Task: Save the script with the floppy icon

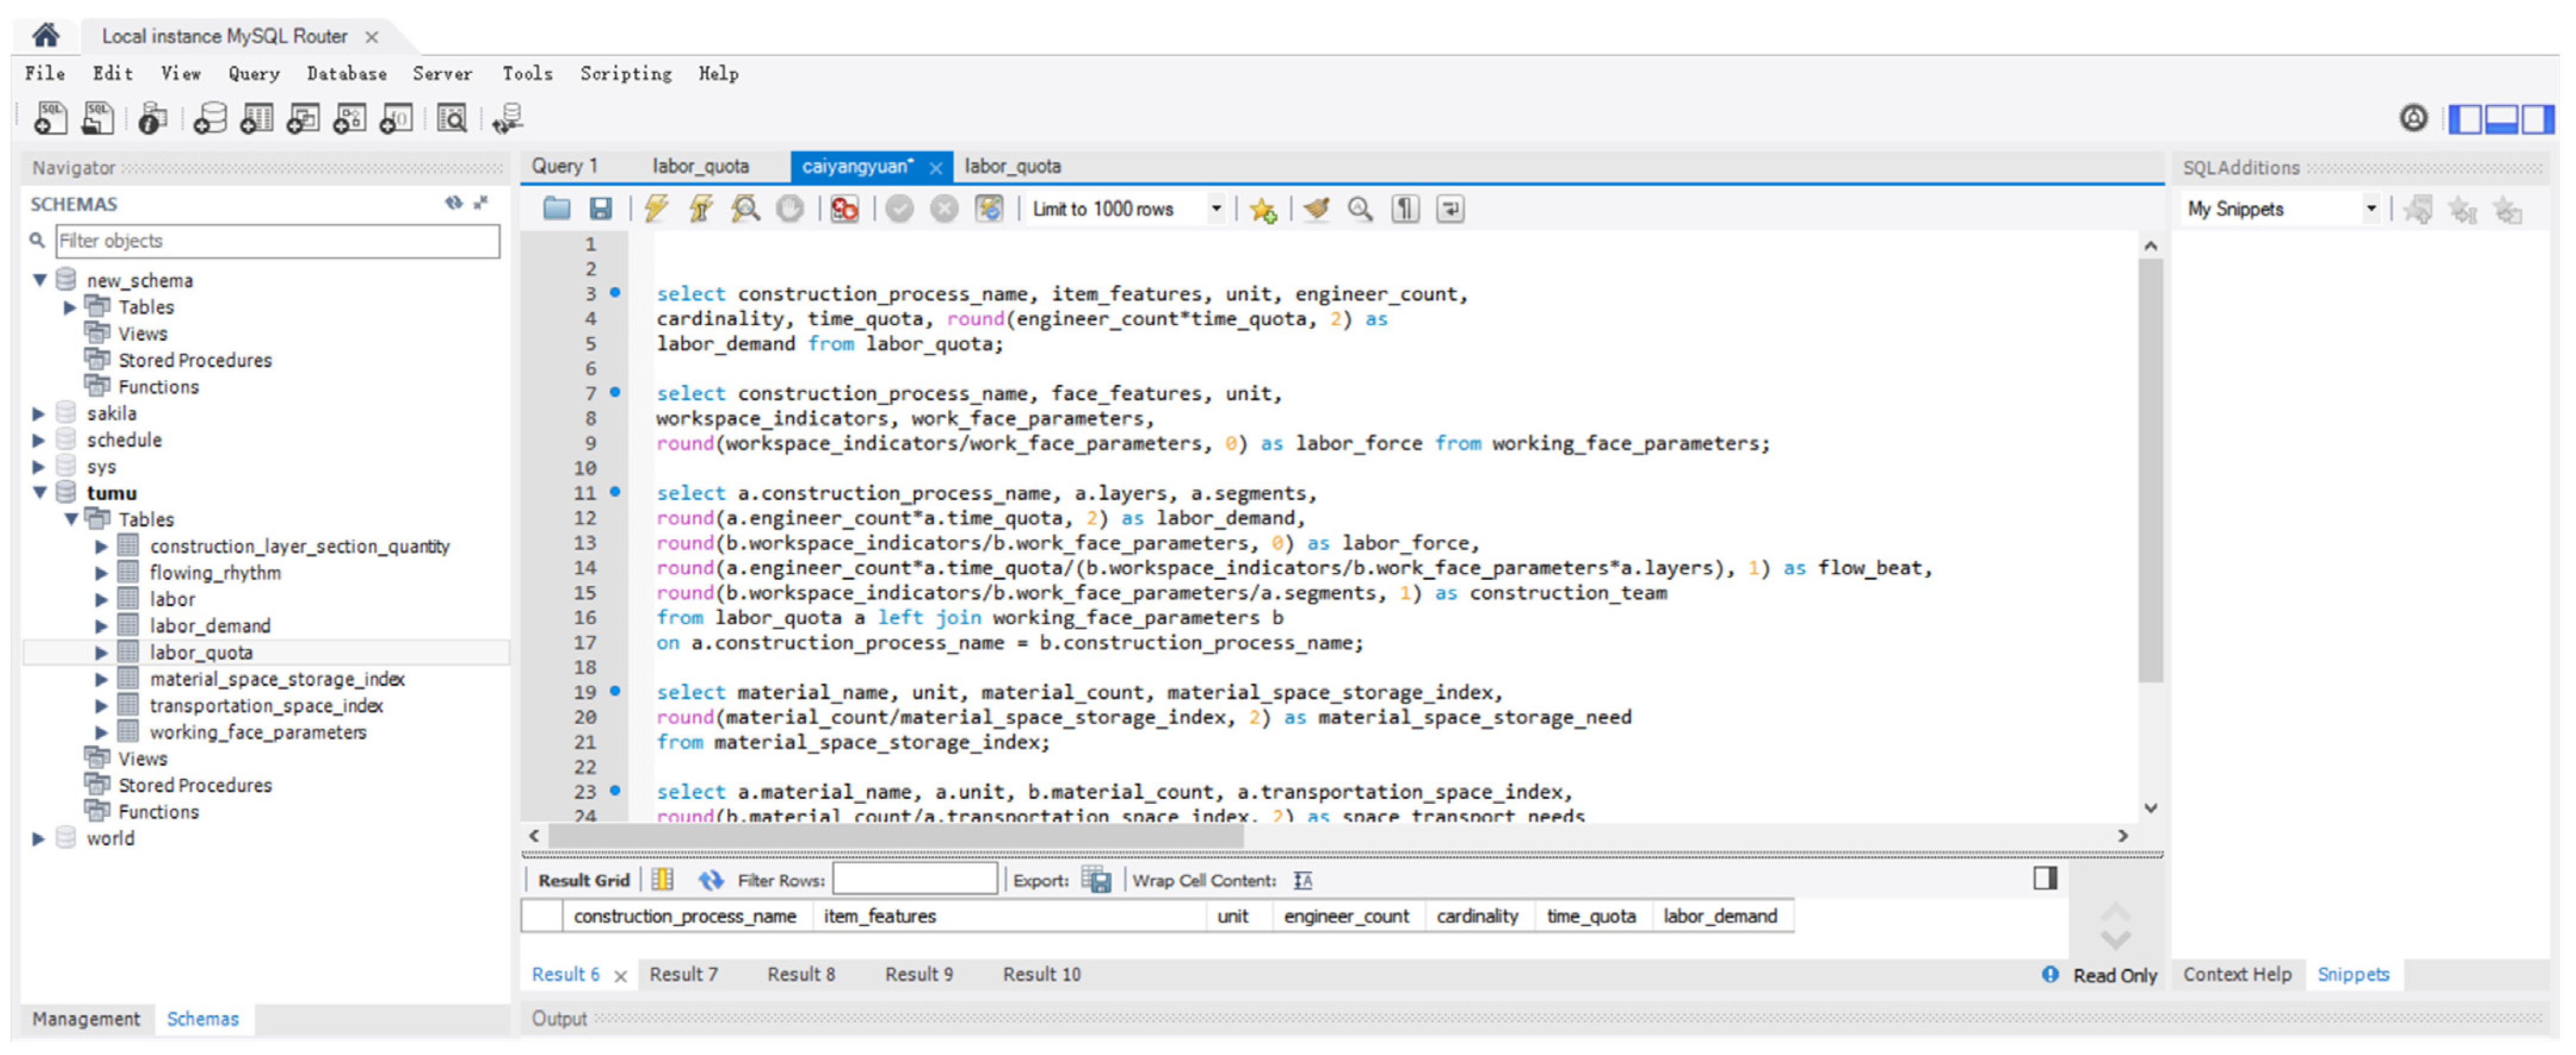Action: pos(601,209)
